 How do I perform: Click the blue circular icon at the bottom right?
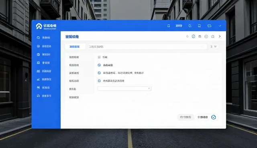click(x=213, y=117)
